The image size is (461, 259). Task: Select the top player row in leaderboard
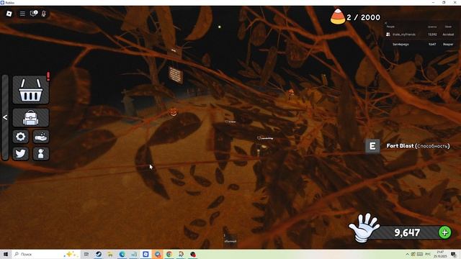[421, 35]
